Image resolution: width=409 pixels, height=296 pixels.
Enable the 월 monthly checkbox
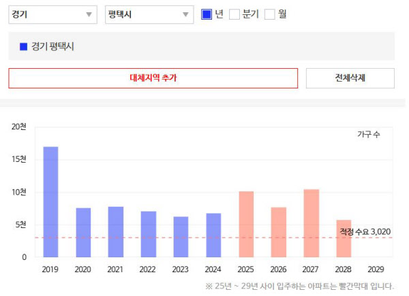point(270,15)
